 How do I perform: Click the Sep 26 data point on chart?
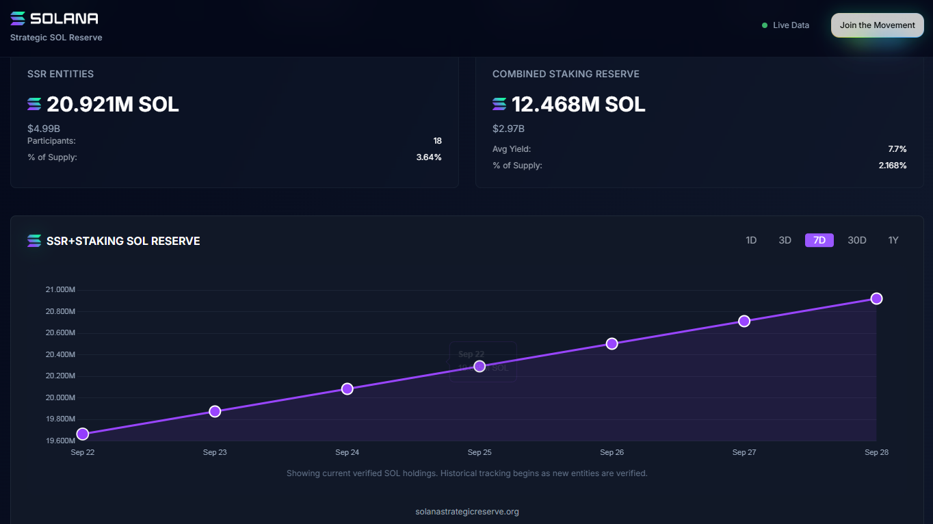point(612,343)
